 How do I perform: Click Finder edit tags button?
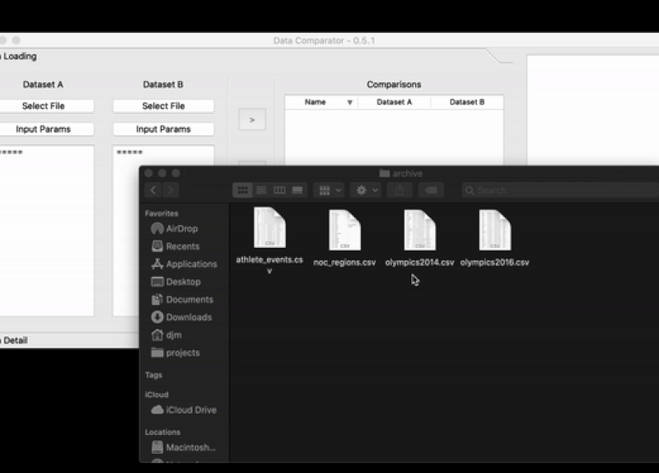click(x=431, y=190)
